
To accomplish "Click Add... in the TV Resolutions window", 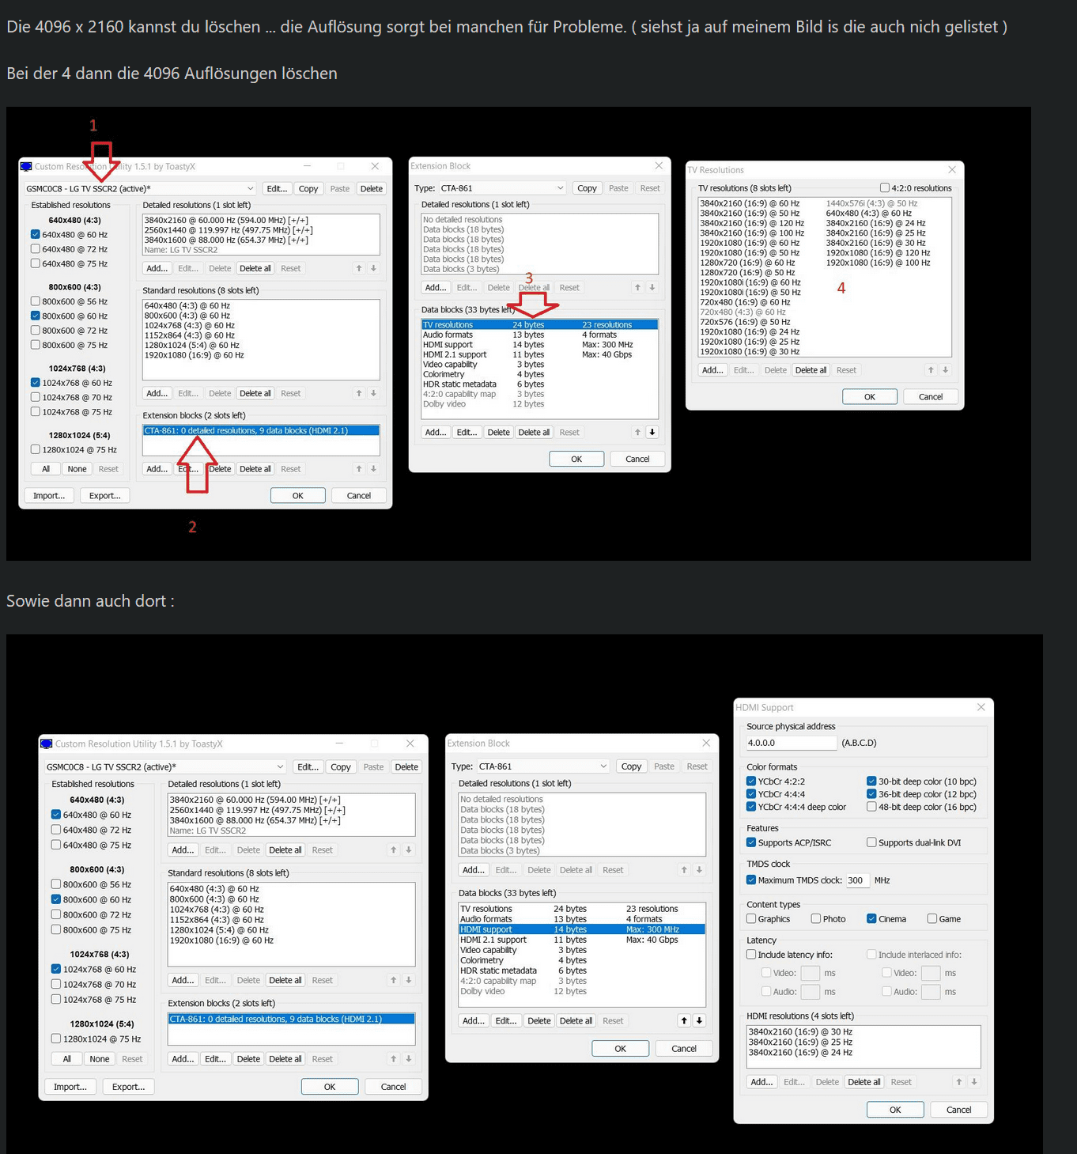I will 712,370.
